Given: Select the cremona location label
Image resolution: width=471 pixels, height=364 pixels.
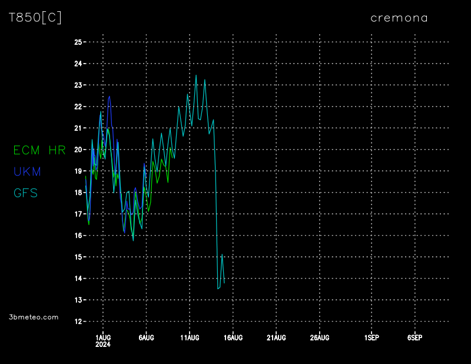Looking at the screenshot, I should pyautogui.click(x=399, y=18).
